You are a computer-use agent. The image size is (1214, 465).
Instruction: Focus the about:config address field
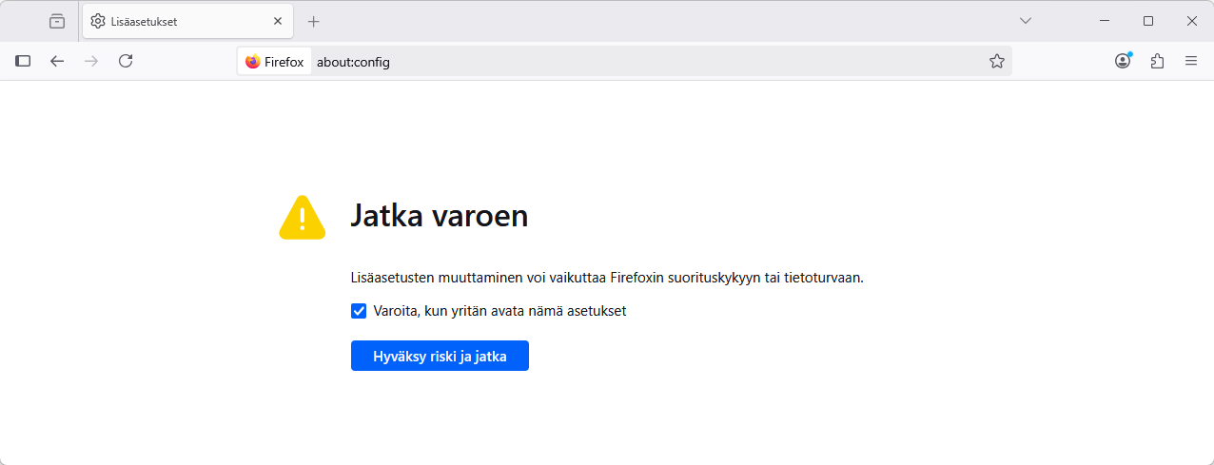[x=647, y=62]
